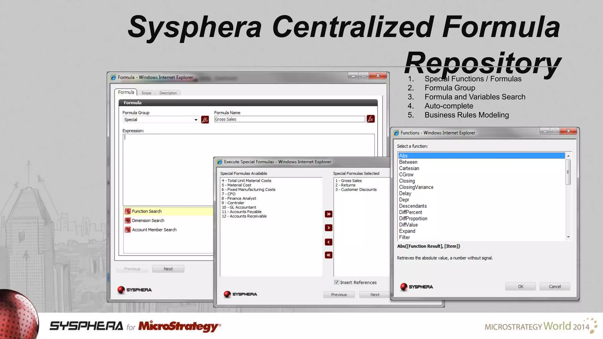Click the Sysphera logo in Formula window
Viewport: 603px width, 339px height.
tap(134, 290)
